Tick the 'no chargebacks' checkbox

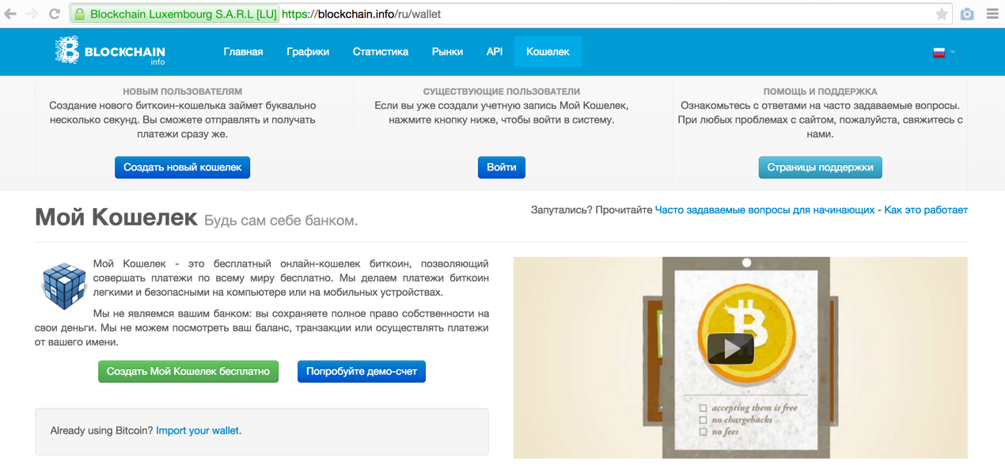pyautogui.click(x=703, y=420)
